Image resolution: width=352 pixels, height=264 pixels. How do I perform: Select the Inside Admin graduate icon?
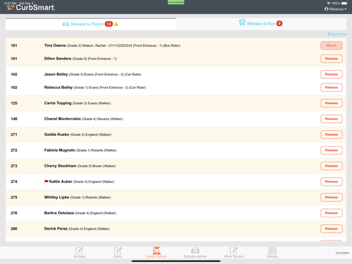(x=156, y=251)
